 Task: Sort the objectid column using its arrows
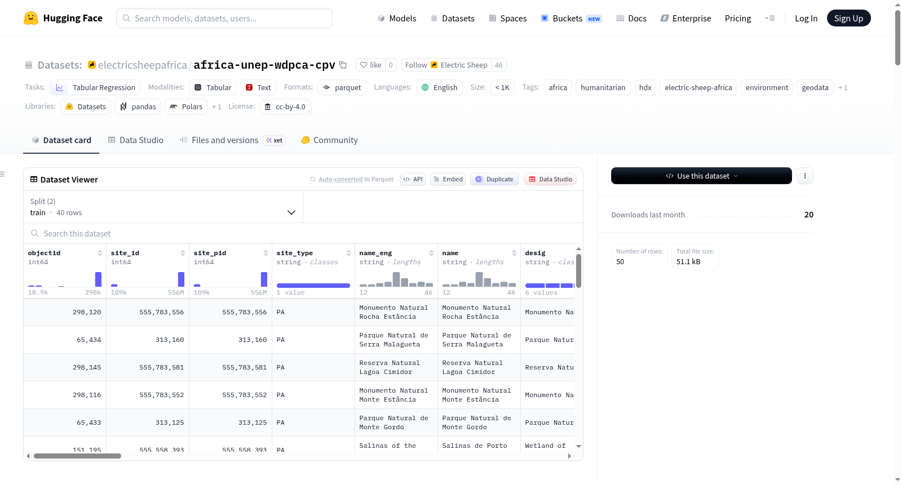(x=100, y=253)
